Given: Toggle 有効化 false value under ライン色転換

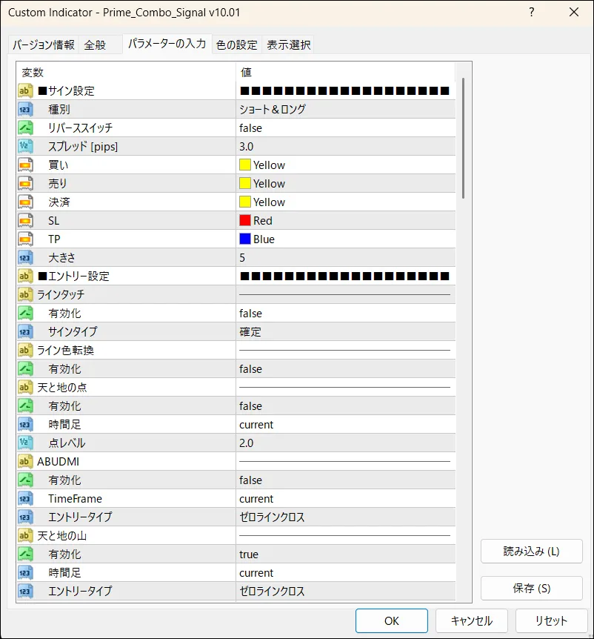Looking at the screenshot, I should [344, 369].
